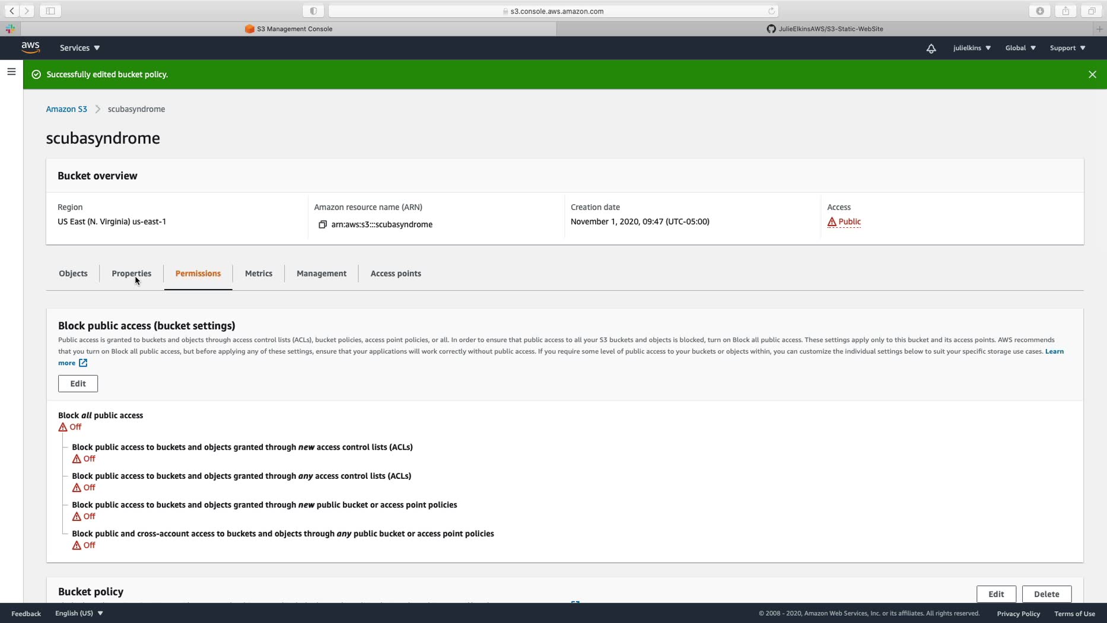Click the pinned Slack tab icon
Image resolution: width=1107 pixels, height=623 pixels.
pos(10,28)
